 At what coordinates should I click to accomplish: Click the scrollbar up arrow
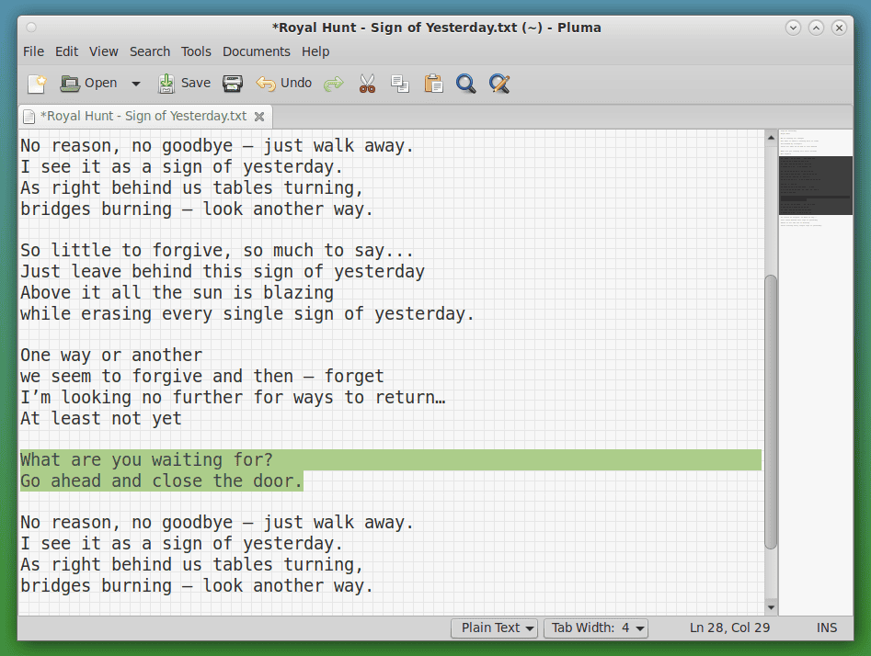pos(771,137)
